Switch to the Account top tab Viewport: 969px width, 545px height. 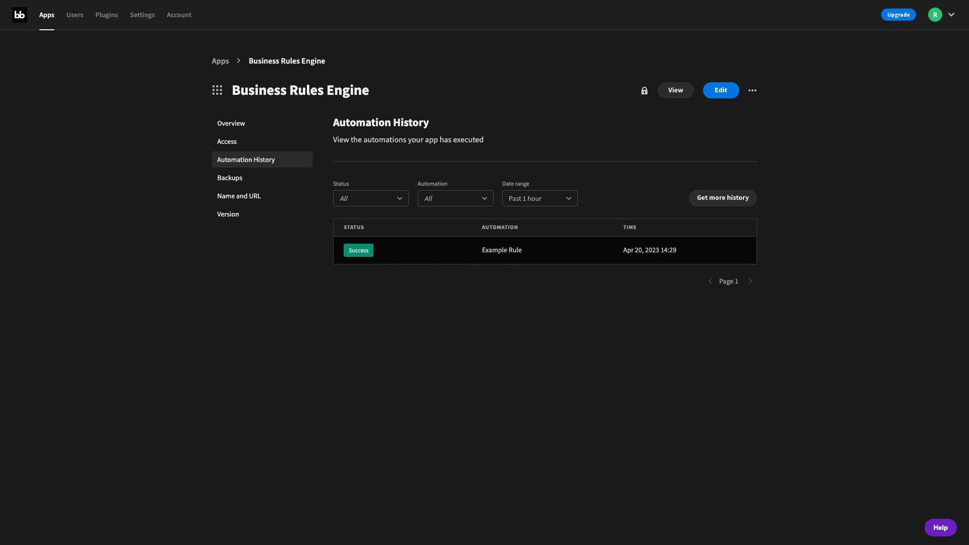tap(179, 15)
